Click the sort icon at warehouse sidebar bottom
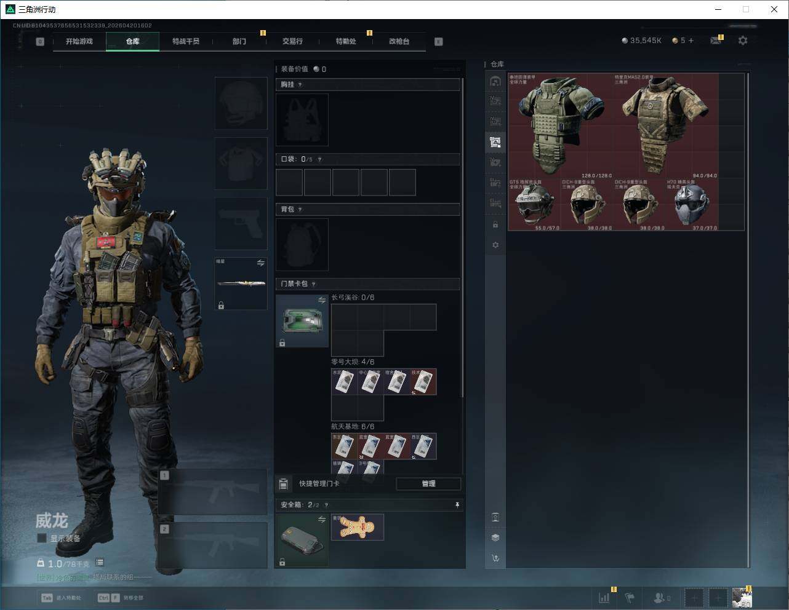 coord(495,558)
